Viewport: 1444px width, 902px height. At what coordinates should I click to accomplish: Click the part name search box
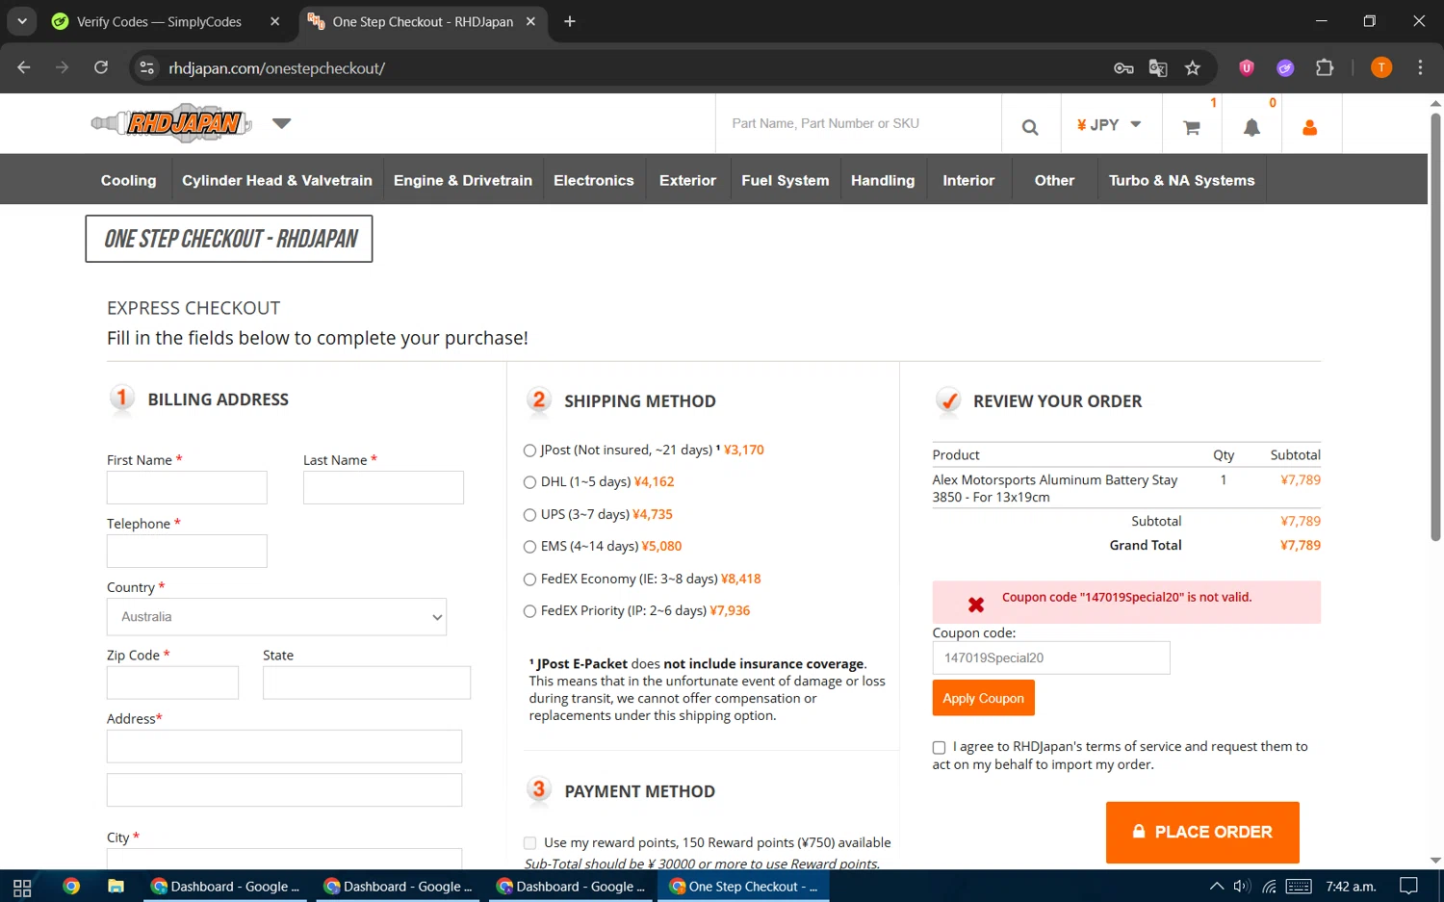859,123
